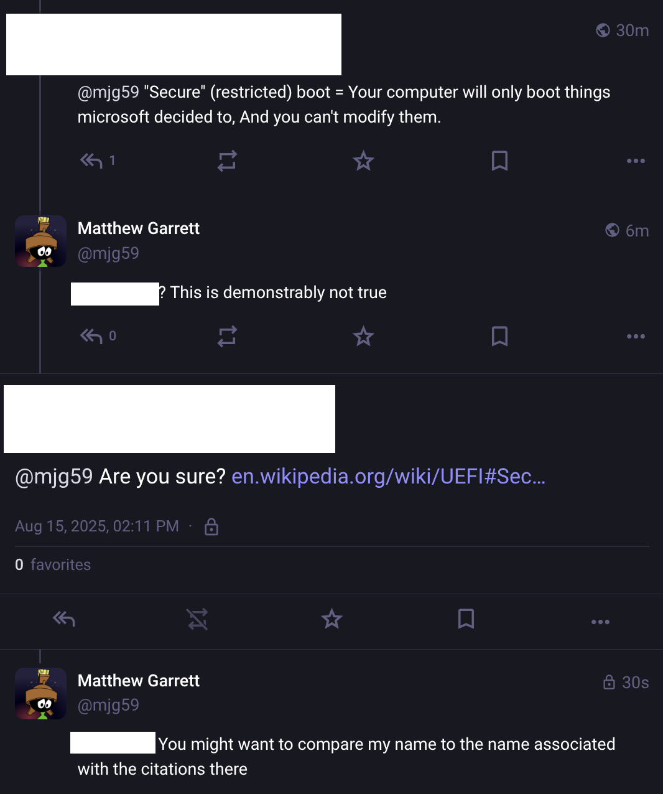Expand more options for "Are you sure?" post
Screen dimensions: 663x794
coord(600,622)
